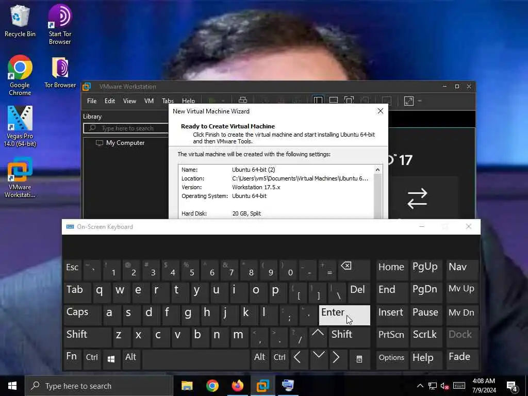Open Google Chrome desktop shortcut
Image resolution: width=528 pixels, height=396 pixels.
coord(20,75)
